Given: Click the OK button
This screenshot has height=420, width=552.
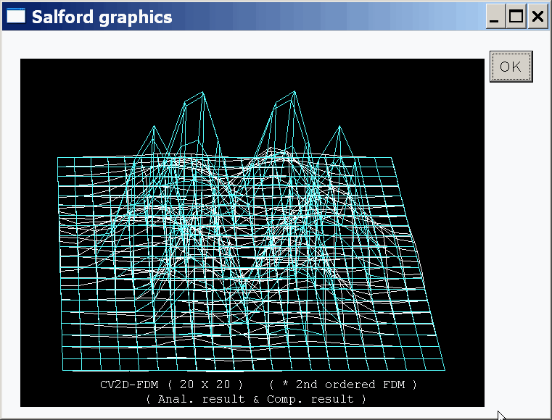Looking at the screenshot, I should point(511,67).
